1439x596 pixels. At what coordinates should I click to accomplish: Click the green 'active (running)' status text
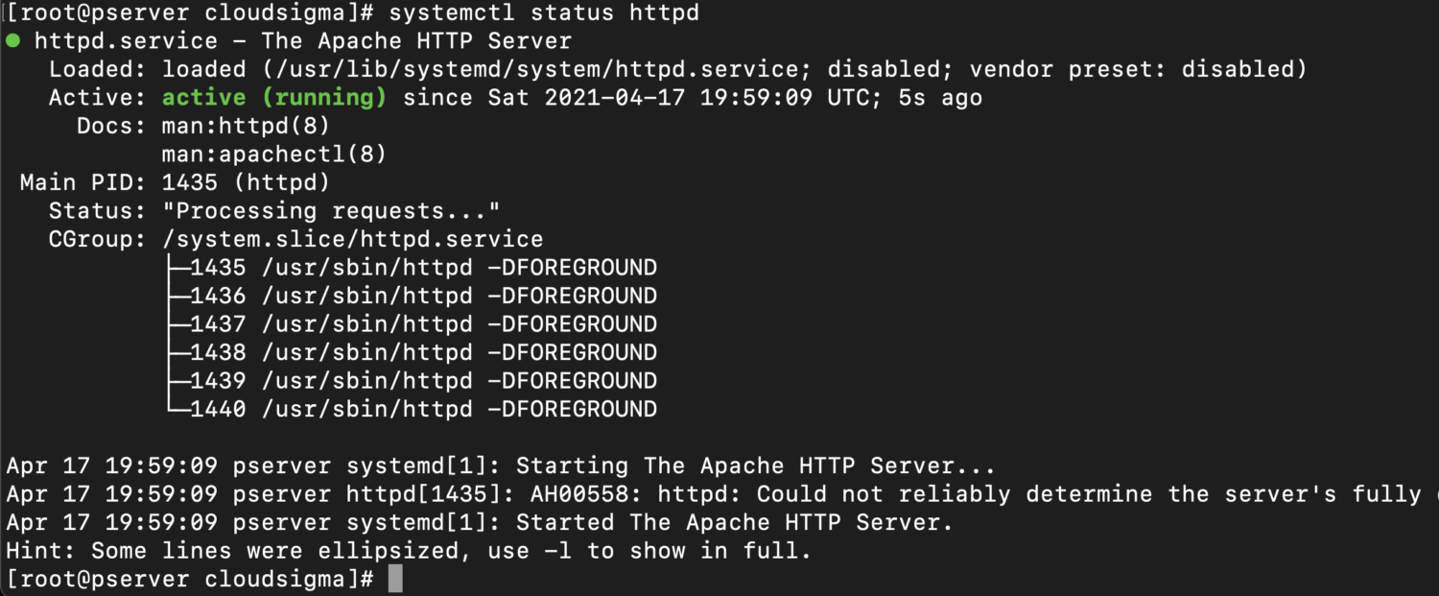click(273, 98)
